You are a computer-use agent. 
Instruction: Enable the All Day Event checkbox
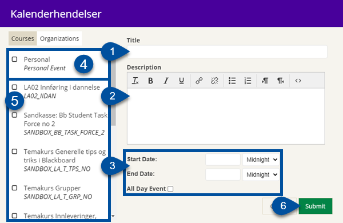170,189
